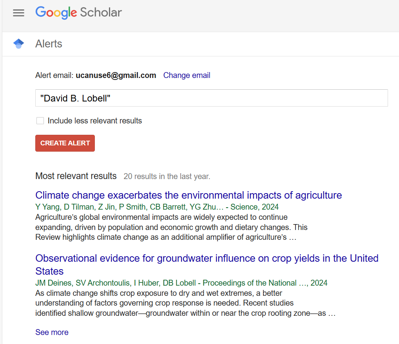Click the ucanuse6@gmail.com alert email text
The height and width of the screenshot is (344, 399).
coord(116,75)
